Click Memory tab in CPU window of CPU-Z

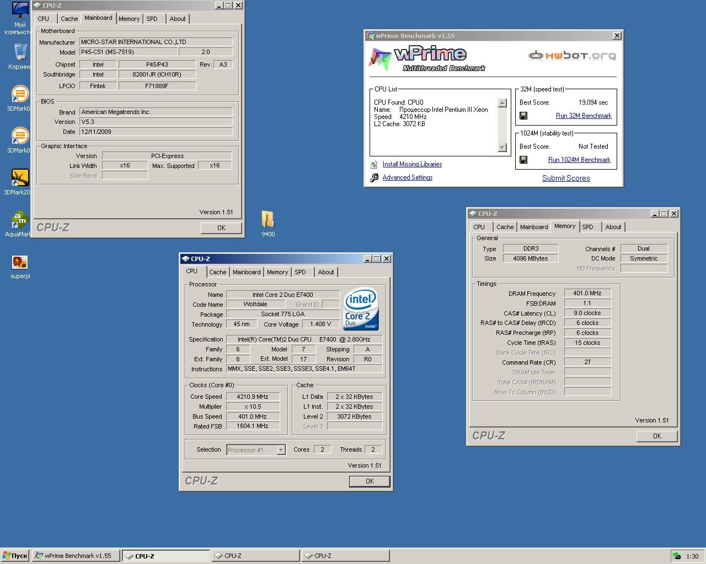tap(277, 272)
